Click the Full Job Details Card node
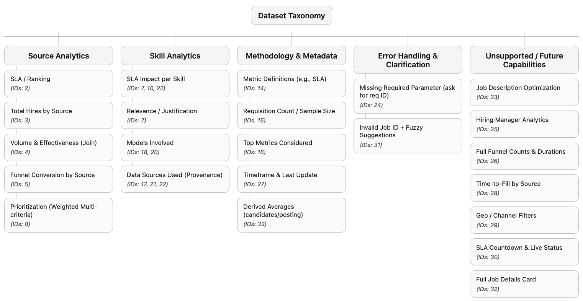 [x=524, y=284]
